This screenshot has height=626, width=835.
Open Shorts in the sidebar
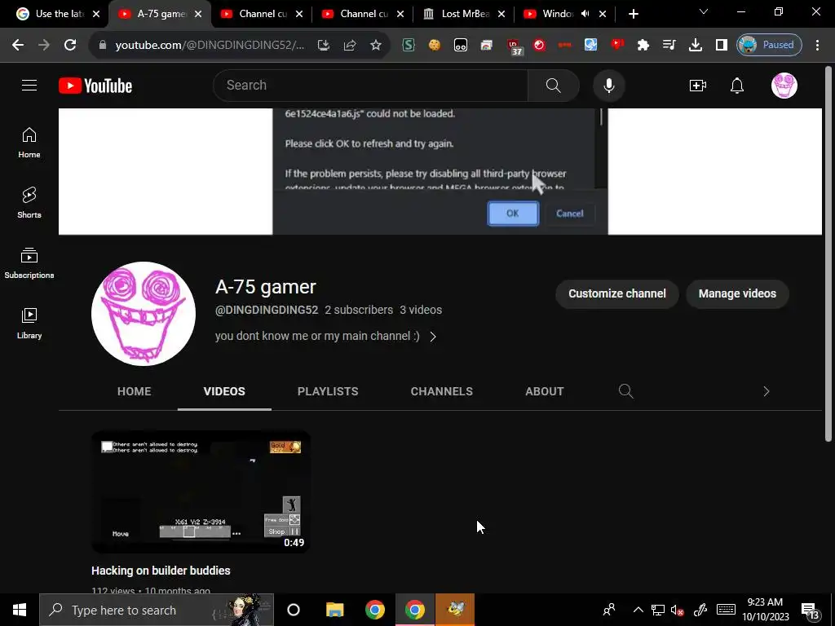point(29,203)
